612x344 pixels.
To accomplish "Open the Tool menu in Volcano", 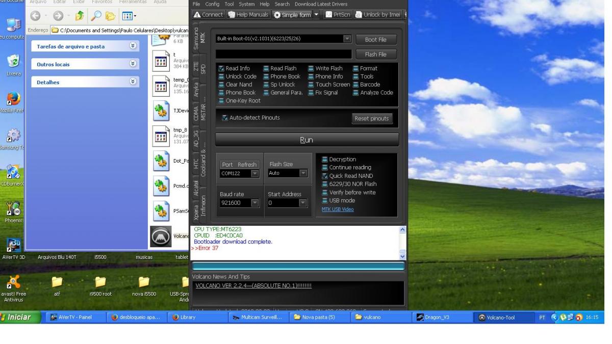I will pyautogui.click(x=229, y=4).
